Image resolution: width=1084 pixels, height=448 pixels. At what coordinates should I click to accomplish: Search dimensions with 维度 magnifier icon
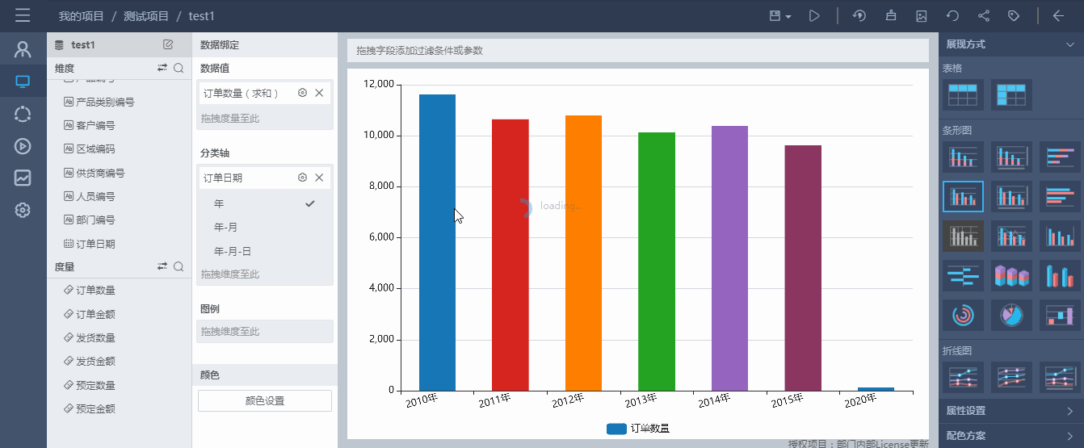pos(179,68)
